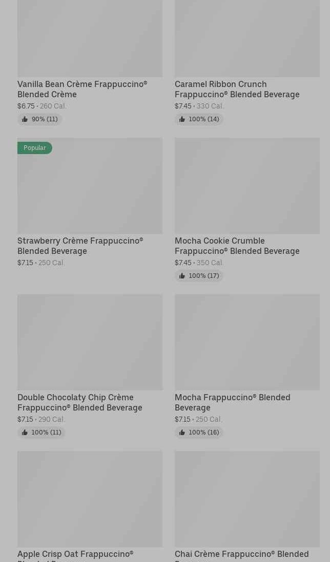Select the Double Chocolaty Chip Crème image
Screen dimensions: 330x562
click(x=90, y=342)
